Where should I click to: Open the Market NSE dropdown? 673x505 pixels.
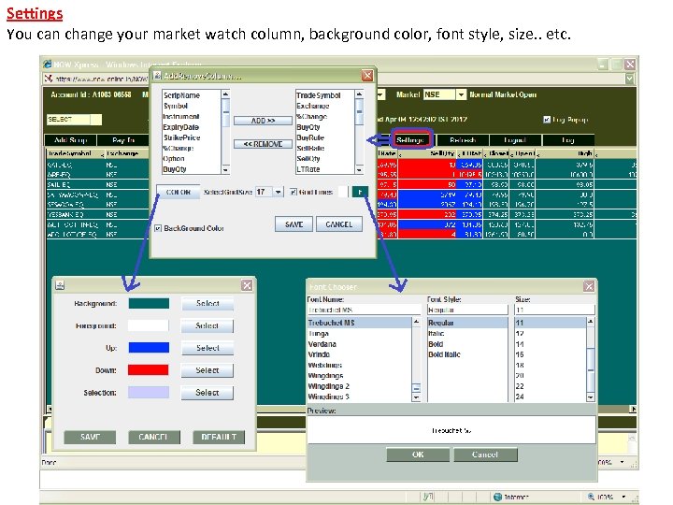point(461,94)
